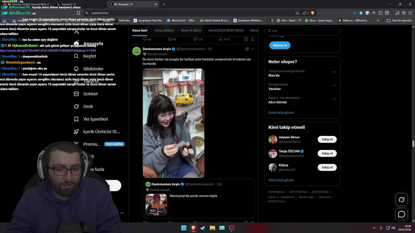The height and width of the screenshot is (233, 415).
Task: Open options for Rize'de trend
Action: pyautogui.click(x=335, y=72)
